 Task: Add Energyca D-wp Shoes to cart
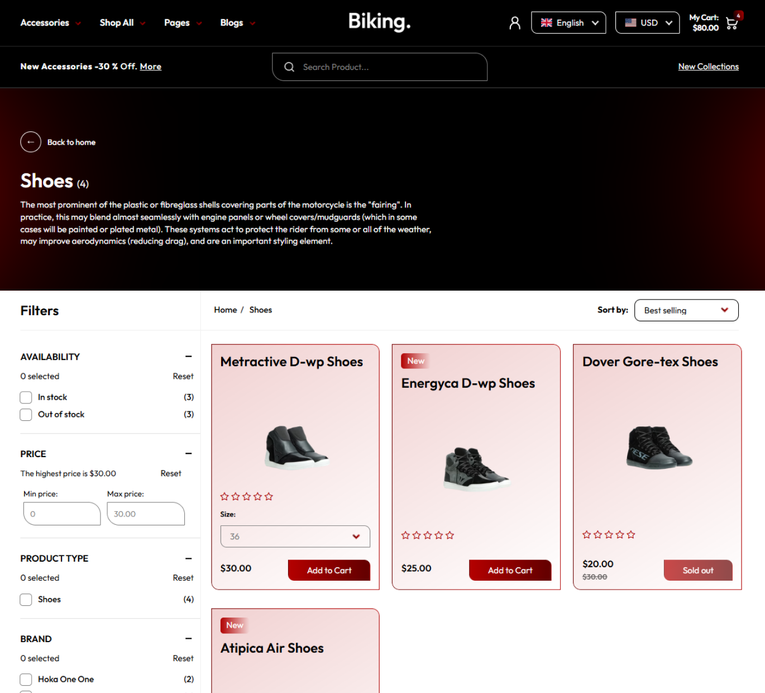(510, 570)
